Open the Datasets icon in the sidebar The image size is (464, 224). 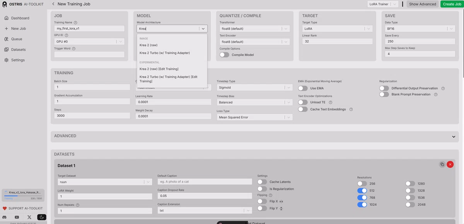(x=6, y=50)
